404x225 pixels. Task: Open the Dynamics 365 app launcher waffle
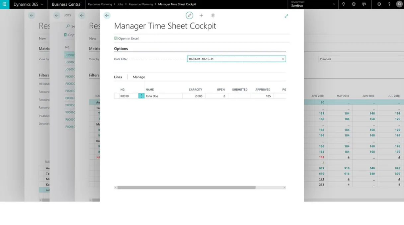click(x=4, y=4)
